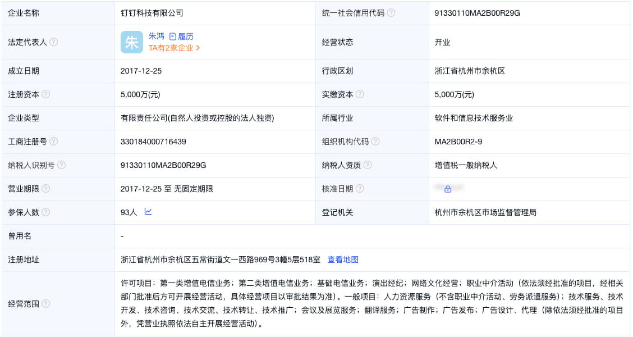Click organization code MA2B00R2-9

(458, 142)
